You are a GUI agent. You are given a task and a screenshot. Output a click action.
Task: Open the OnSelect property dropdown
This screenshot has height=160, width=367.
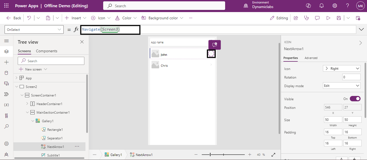pyautogui.click(x=34, y=30)
